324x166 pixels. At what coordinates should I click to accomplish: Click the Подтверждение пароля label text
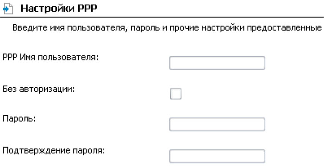[x=54, y=151]
